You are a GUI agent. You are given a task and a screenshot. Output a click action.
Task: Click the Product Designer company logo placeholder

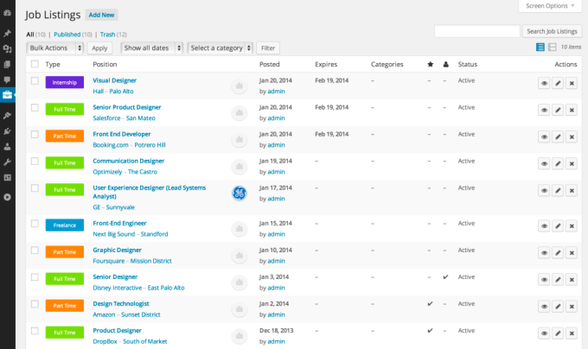click(x=240, y=335)
